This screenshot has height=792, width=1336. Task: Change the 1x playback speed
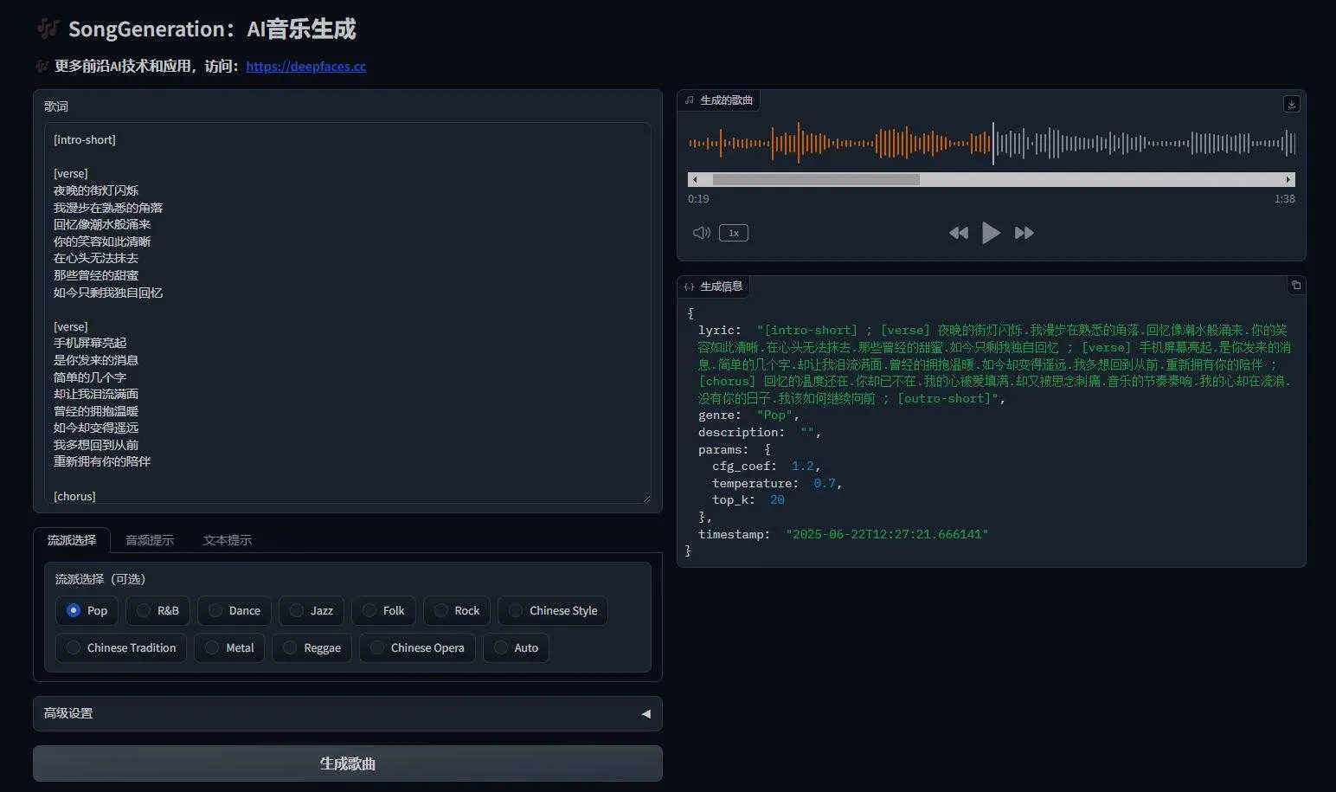click(733, 233)
